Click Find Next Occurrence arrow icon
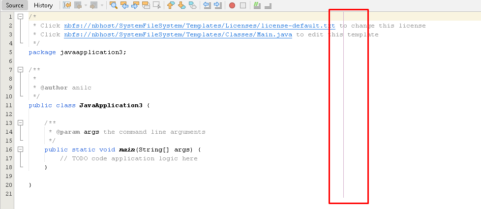The width and height of the screenshot is (481, 209). coord(135,5)
